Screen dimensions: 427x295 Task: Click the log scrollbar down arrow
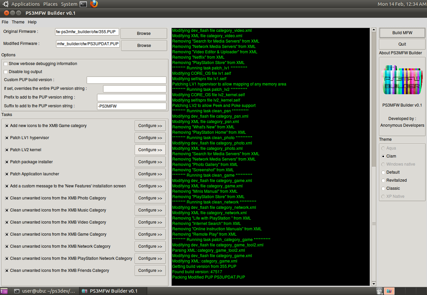374,284
